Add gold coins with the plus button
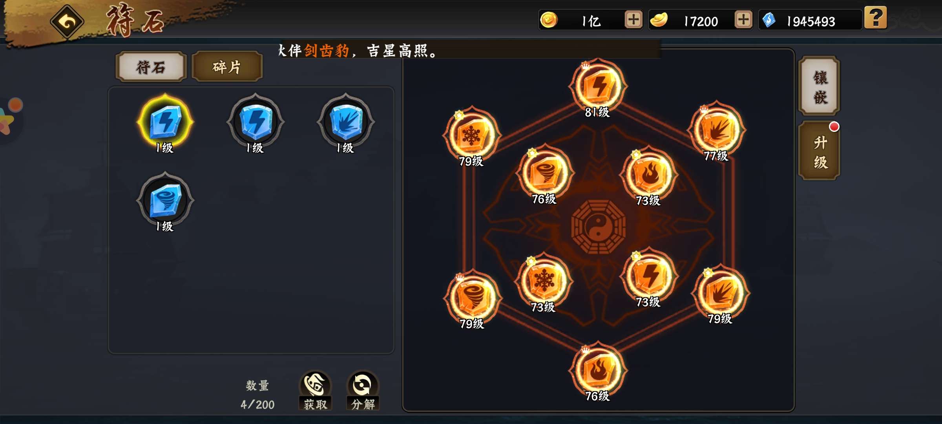942x424 pixels. (x=633, y=20)
